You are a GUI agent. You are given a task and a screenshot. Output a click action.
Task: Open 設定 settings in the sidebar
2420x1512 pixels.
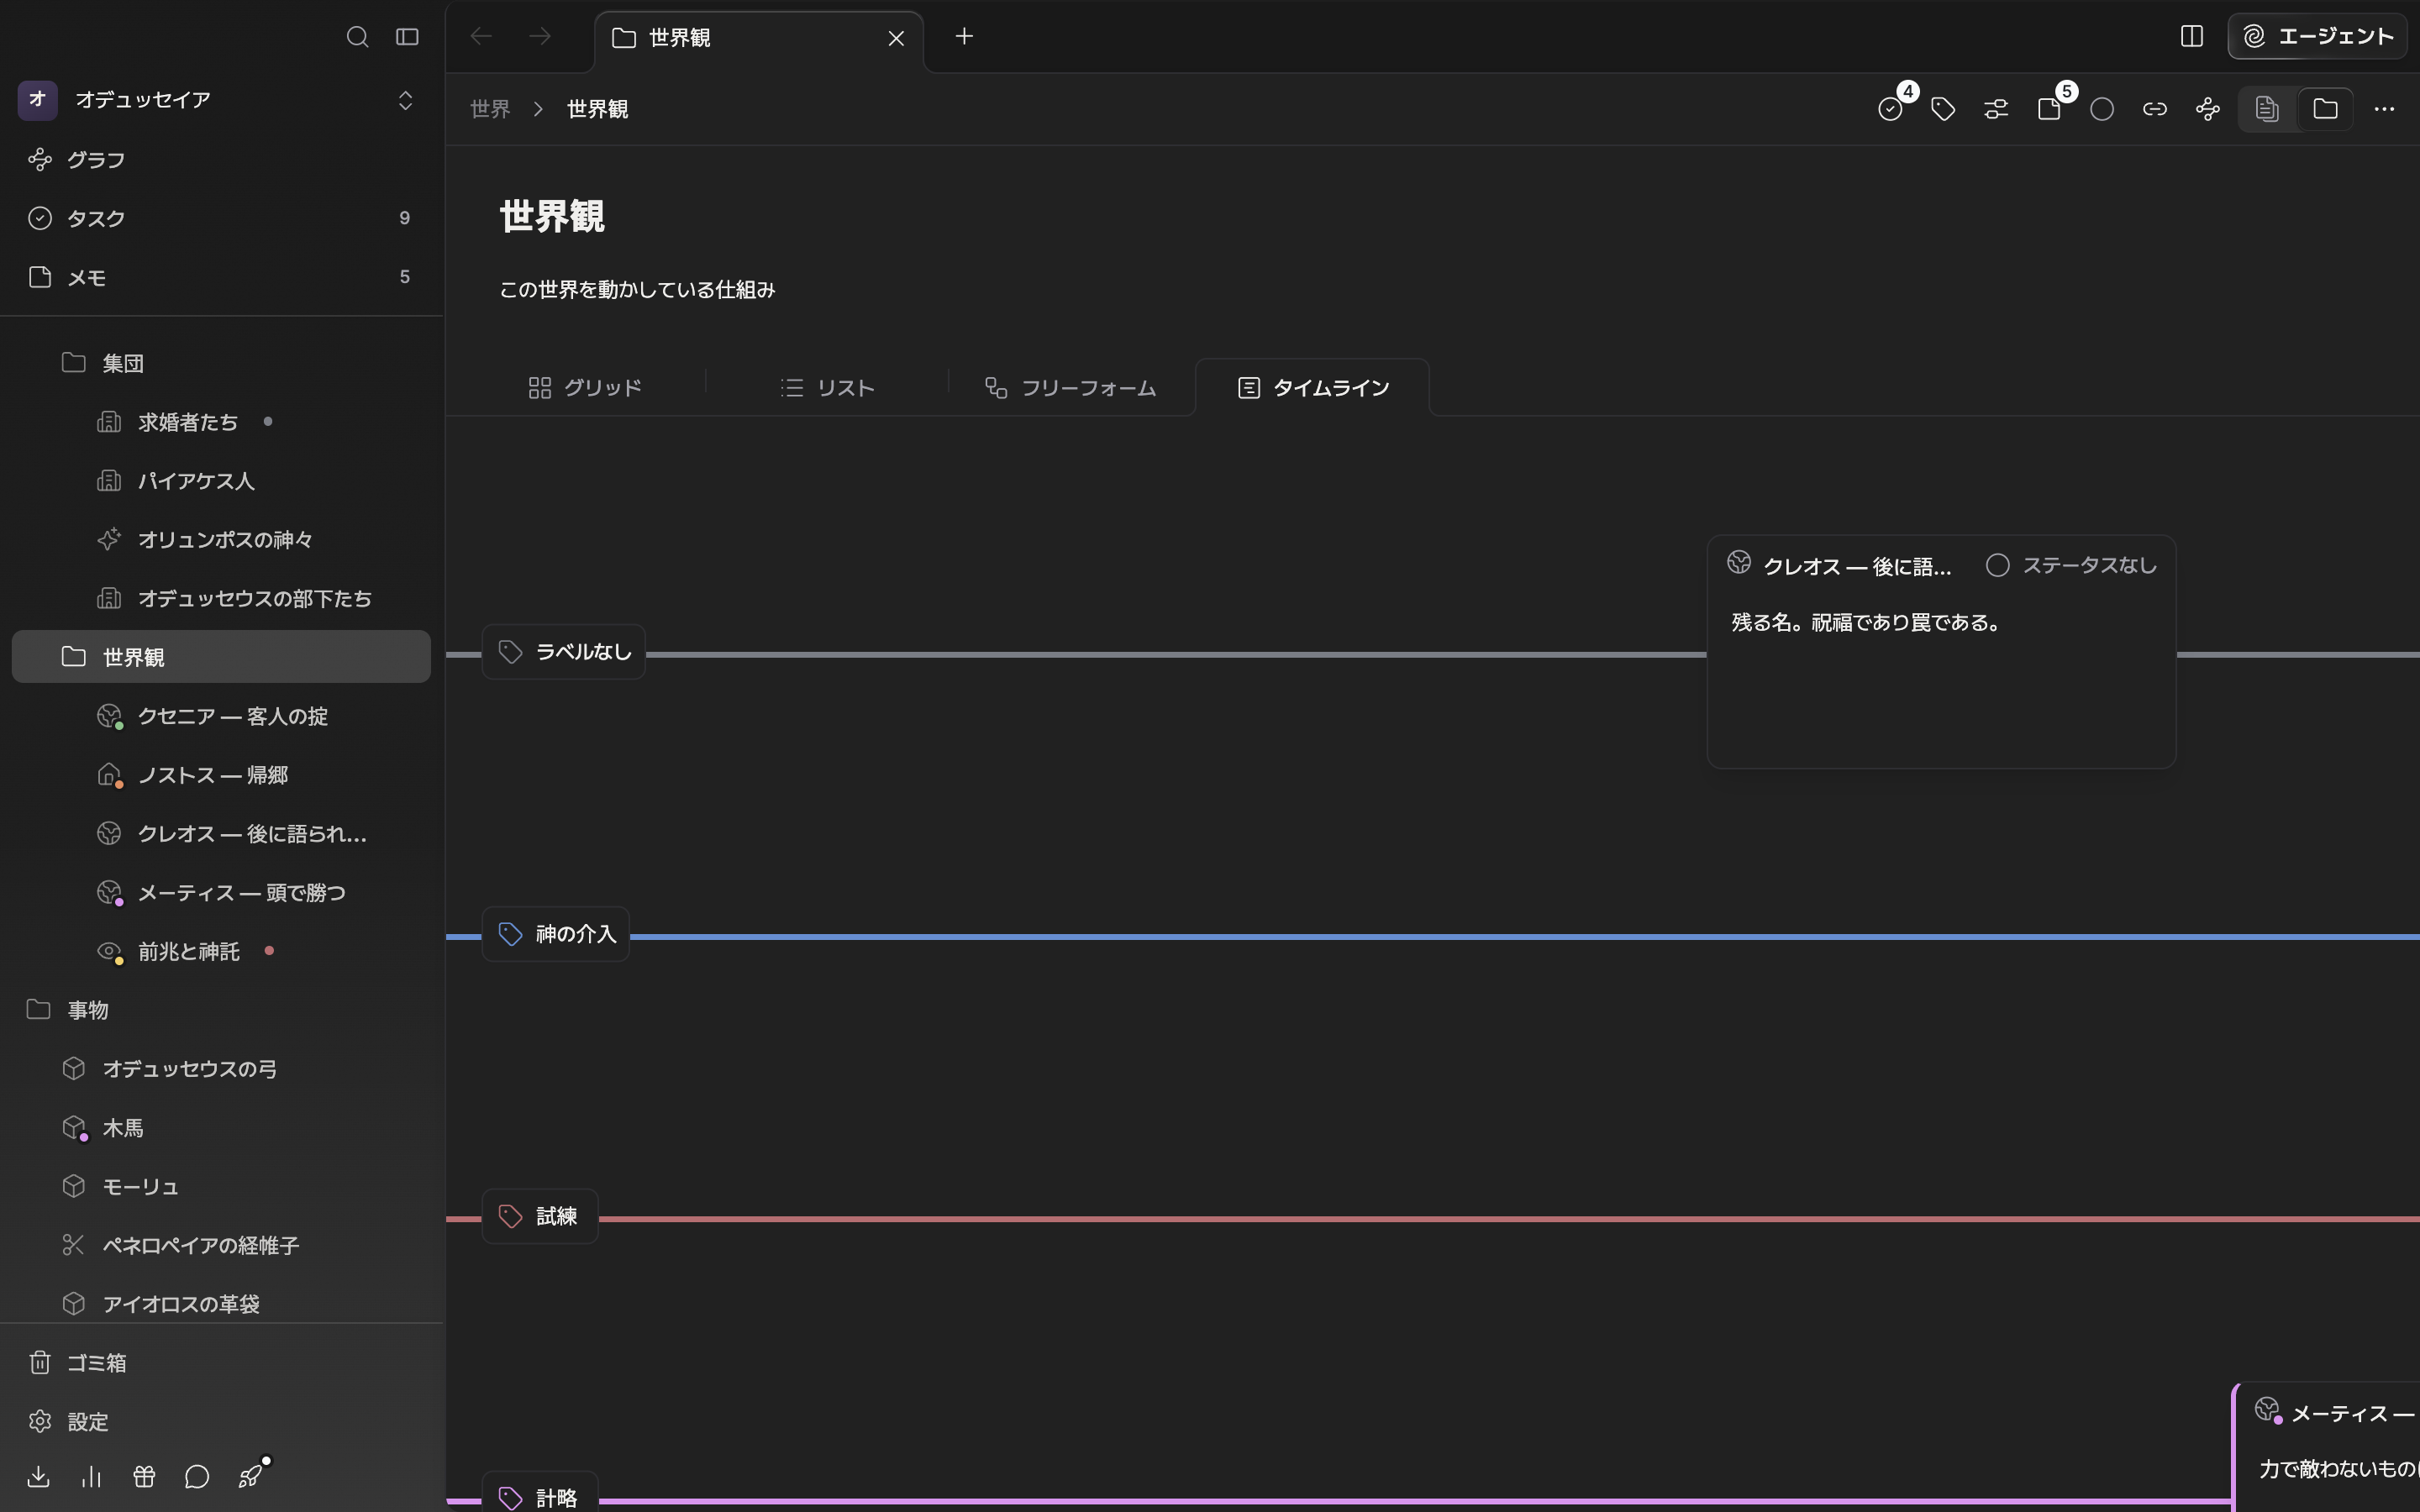(x=221, y=1421)
